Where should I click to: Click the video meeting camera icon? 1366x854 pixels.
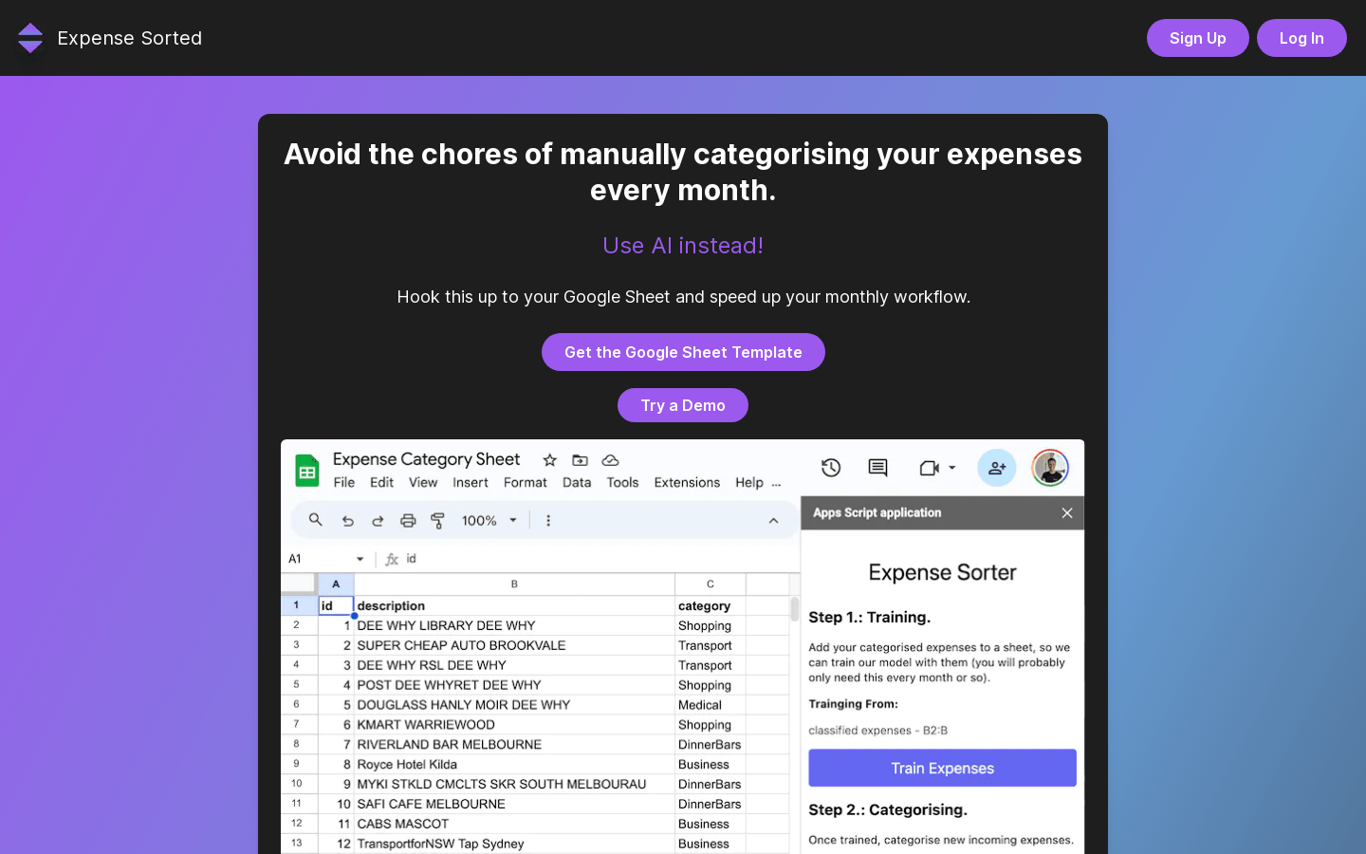point(930,468)
